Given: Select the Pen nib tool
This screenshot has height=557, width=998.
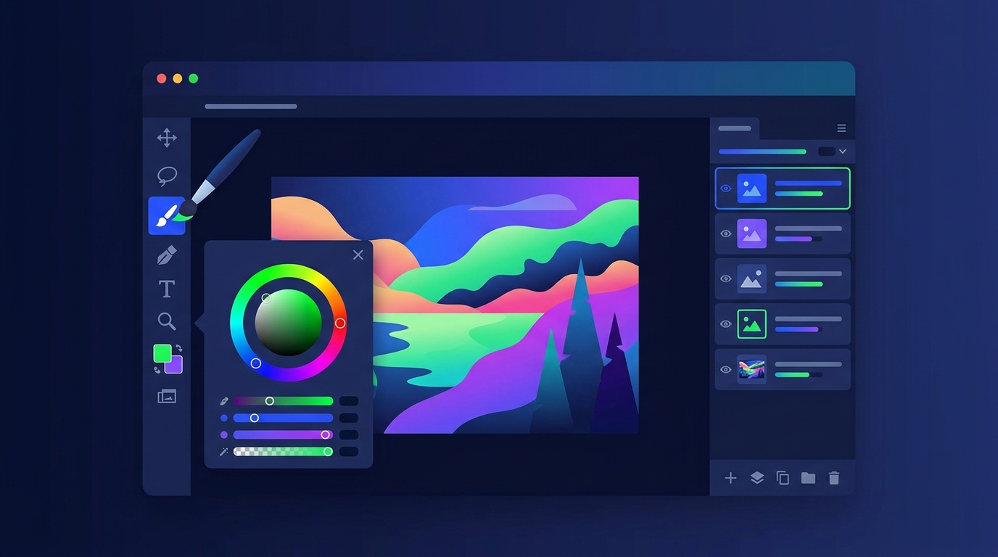Looking at the screenshot, I should click(167, 255).
